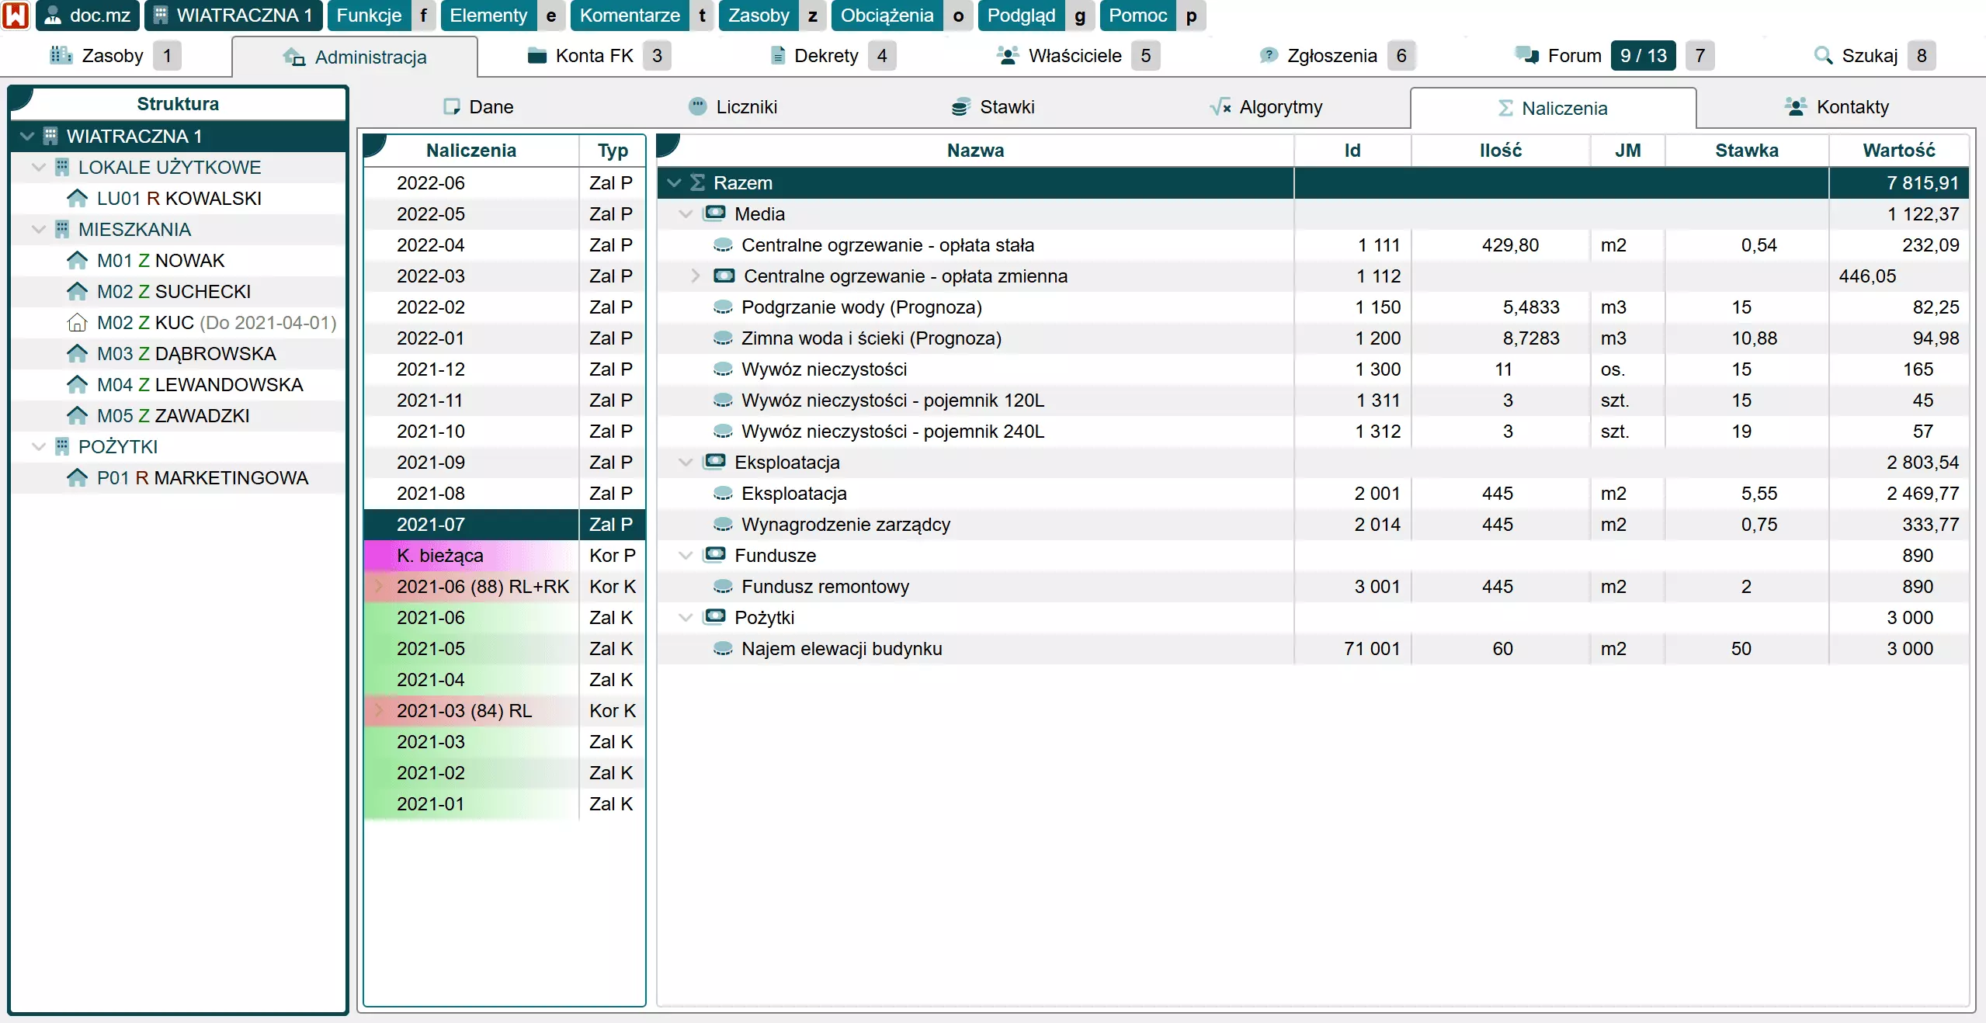This screenshot has width=1986, height=1023.
Task: Click the red W application logo icon
Action: 16,16
